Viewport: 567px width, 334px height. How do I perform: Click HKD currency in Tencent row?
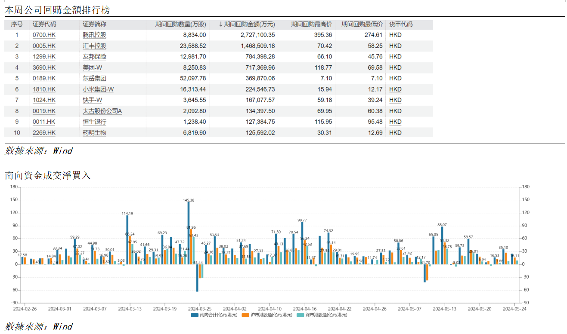point(395,35)
